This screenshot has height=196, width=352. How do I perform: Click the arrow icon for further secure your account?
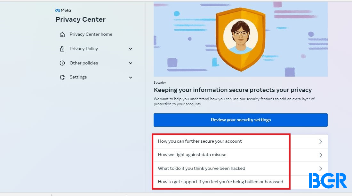coord(321,141)
